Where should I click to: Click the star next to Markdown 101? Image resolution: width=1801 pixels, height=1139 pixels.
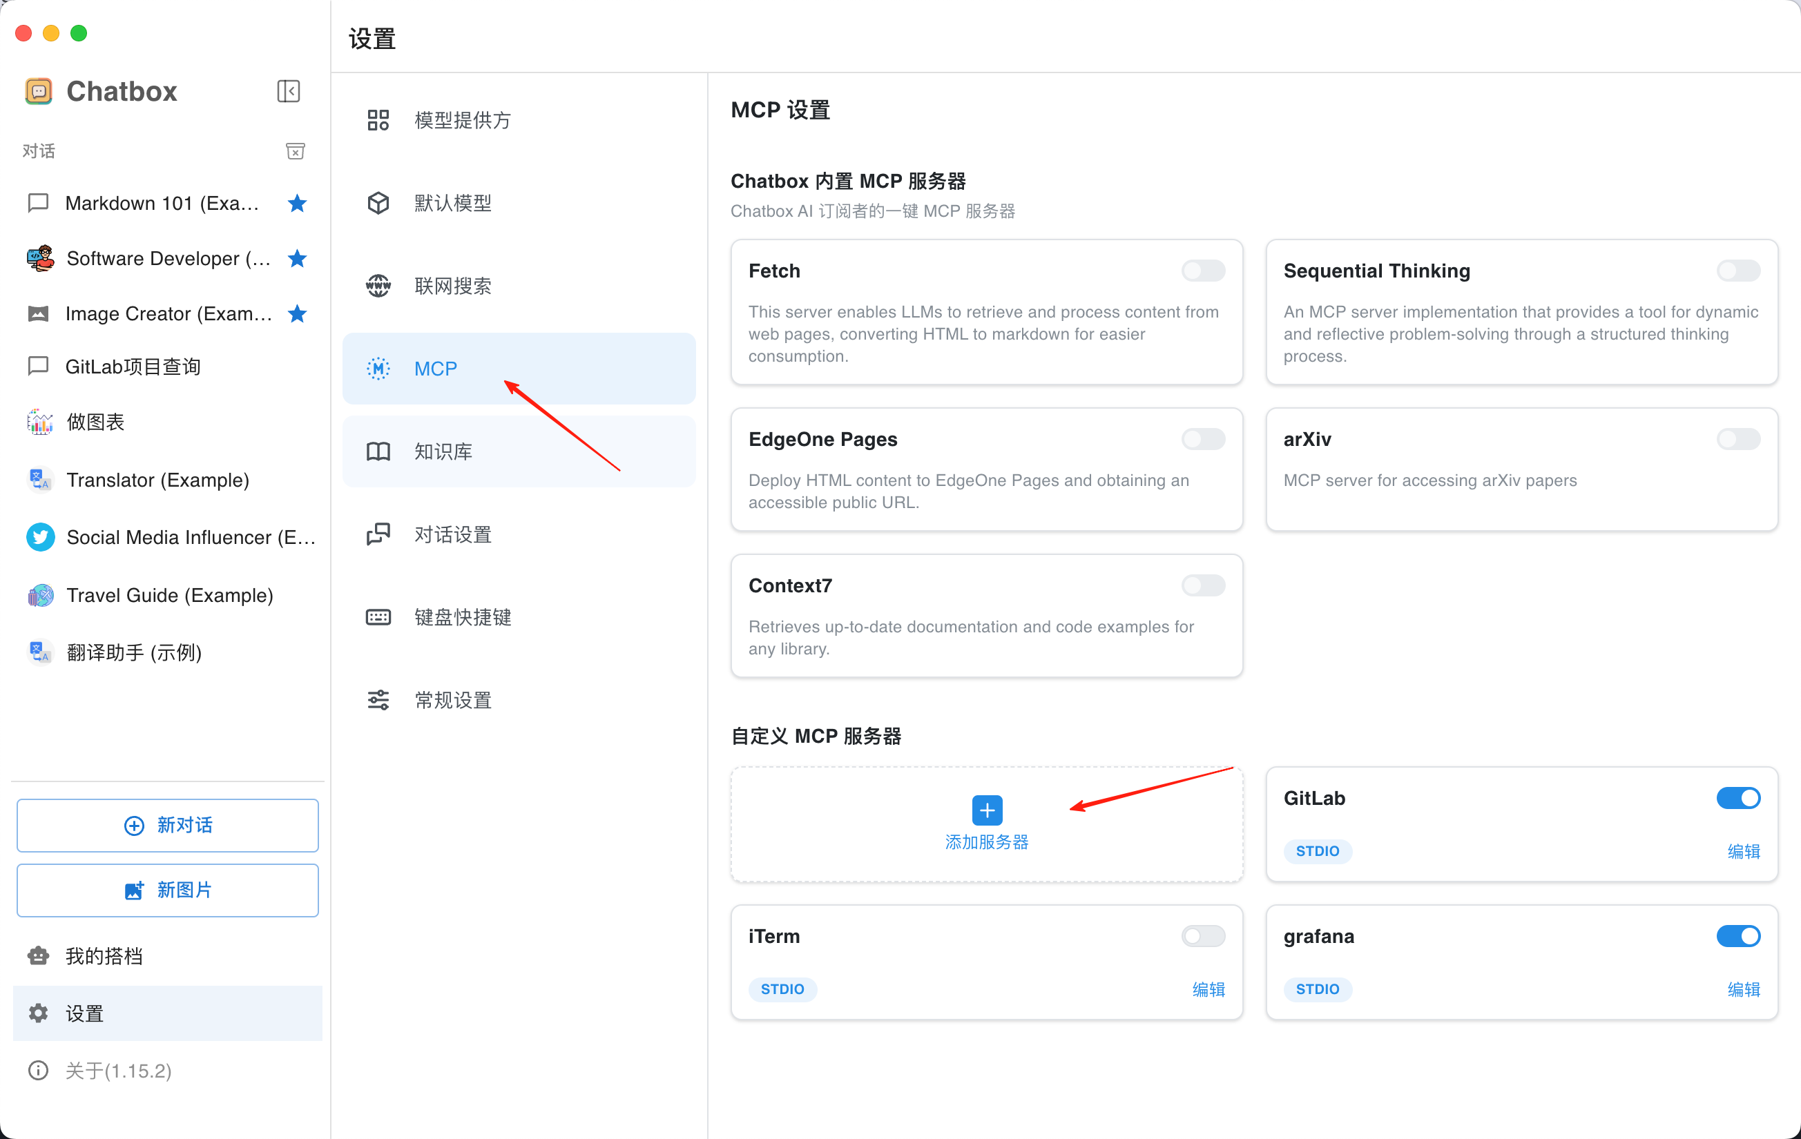pos(297,204)
